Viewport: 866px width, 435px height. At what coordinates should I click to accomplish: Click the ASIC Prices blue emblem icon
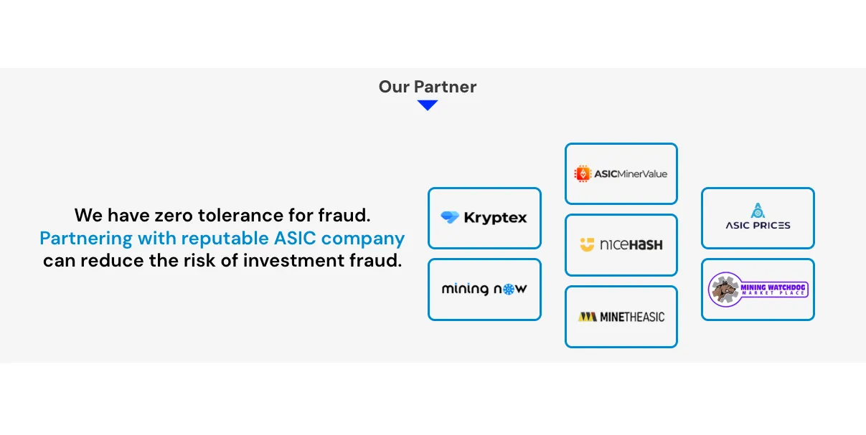tap(758, 211)
